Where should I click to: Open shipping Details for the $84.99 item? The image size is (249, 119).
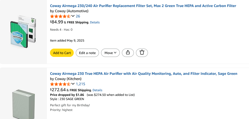(x=95, y=22)
